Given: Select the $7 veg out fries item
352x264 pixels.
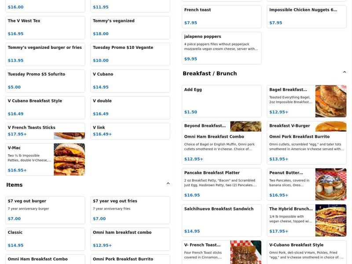Looking at the screenshot, I should pyautogui.click(x=130, y=209).
